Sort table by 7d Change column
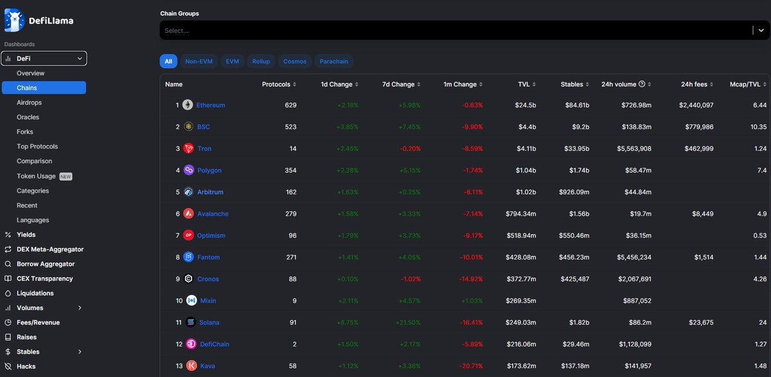This screenshot has width=771, height=377. [x=402, y=84]
